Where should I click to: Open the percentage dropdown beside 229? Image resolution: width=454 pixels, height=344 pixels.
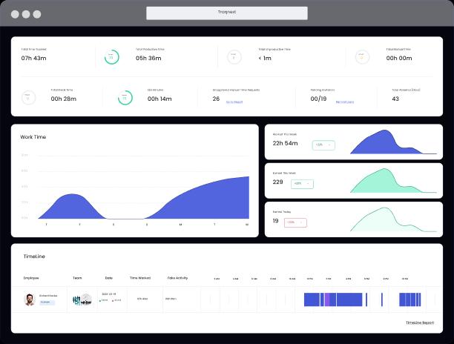302,184
